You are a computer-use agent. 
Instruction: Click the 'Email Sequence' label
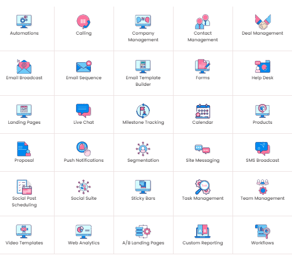(x=84, y=78)
